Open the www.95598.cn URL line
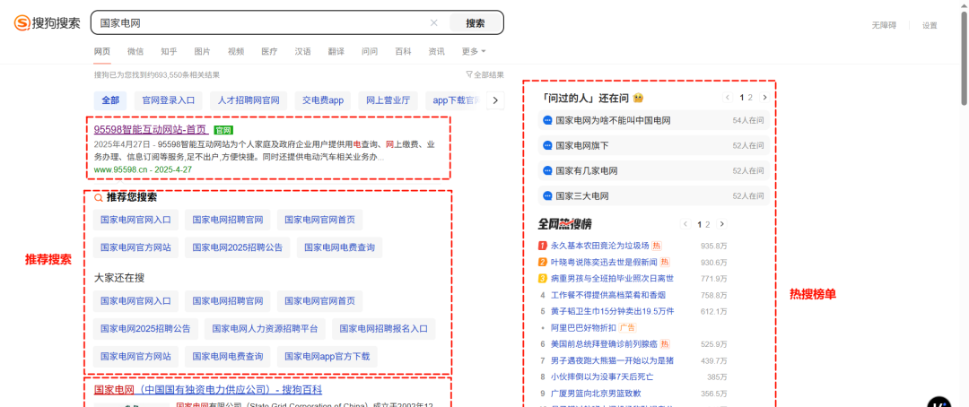This screenshot has width=969, height=407. coord(143,169)
